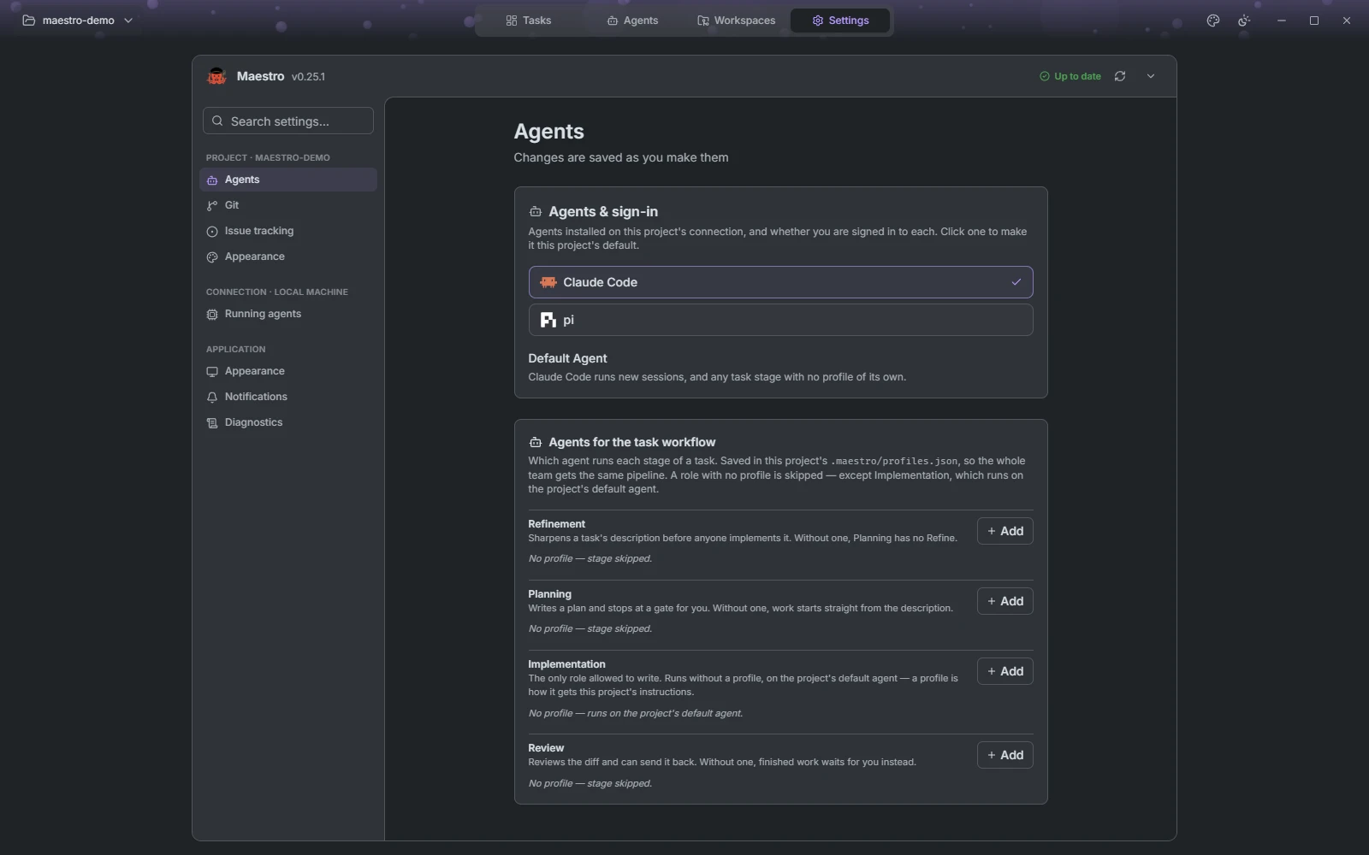Click the Up to date status
Screen dimensions: 1369x855
tap(1070, 76)
